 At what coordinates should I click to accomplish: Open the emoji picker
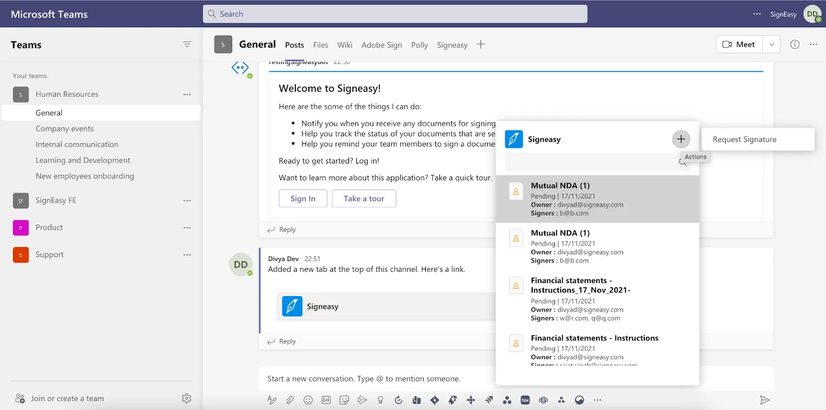(308, 400)
